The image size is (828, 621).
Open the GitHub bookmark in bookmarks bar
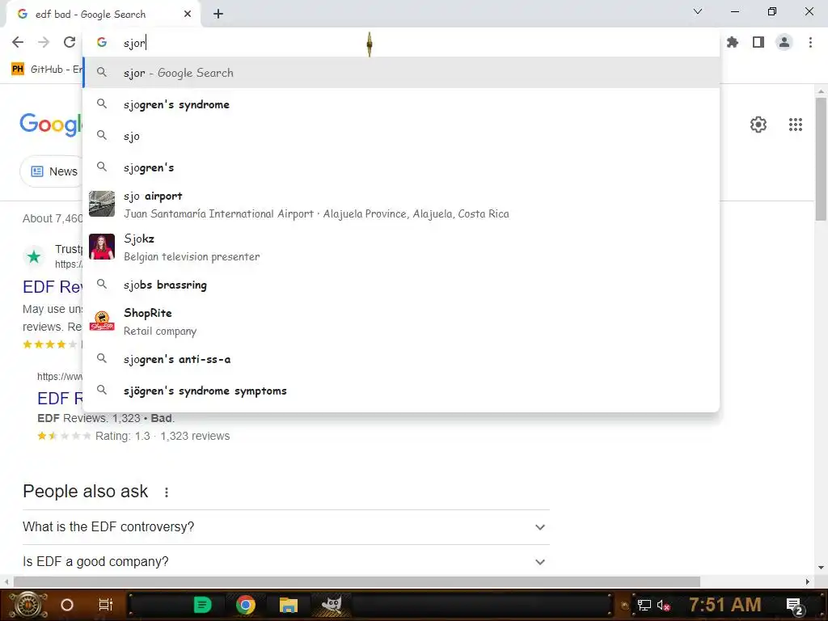click(x=47, y=70)
